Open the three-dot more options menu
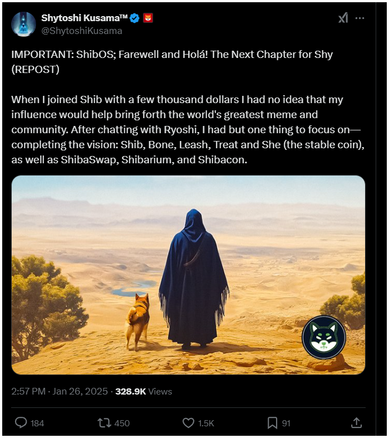The height and width of the screenshot is (438, 389). (360, 18)
